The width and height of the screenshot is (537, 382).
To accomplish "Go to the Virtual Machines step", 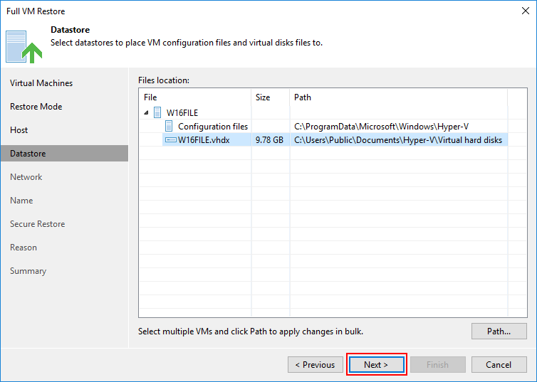I will [41, 83].
